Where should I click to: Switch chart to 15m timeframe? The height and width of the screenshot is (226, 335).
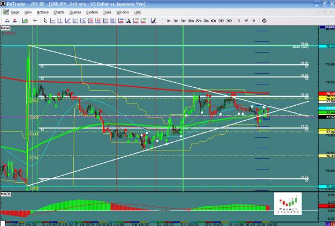click(x=198, y=21)
